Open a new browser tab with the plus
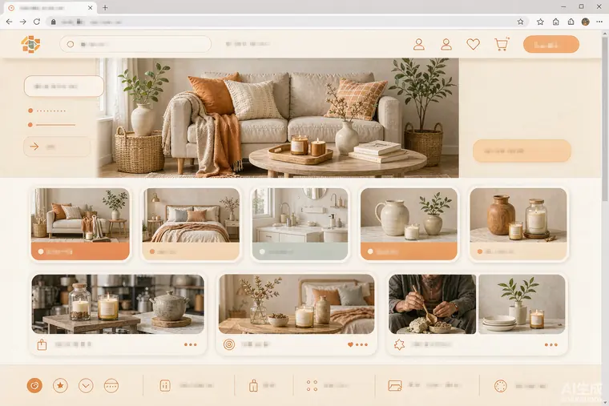 (x=105, y=7)
